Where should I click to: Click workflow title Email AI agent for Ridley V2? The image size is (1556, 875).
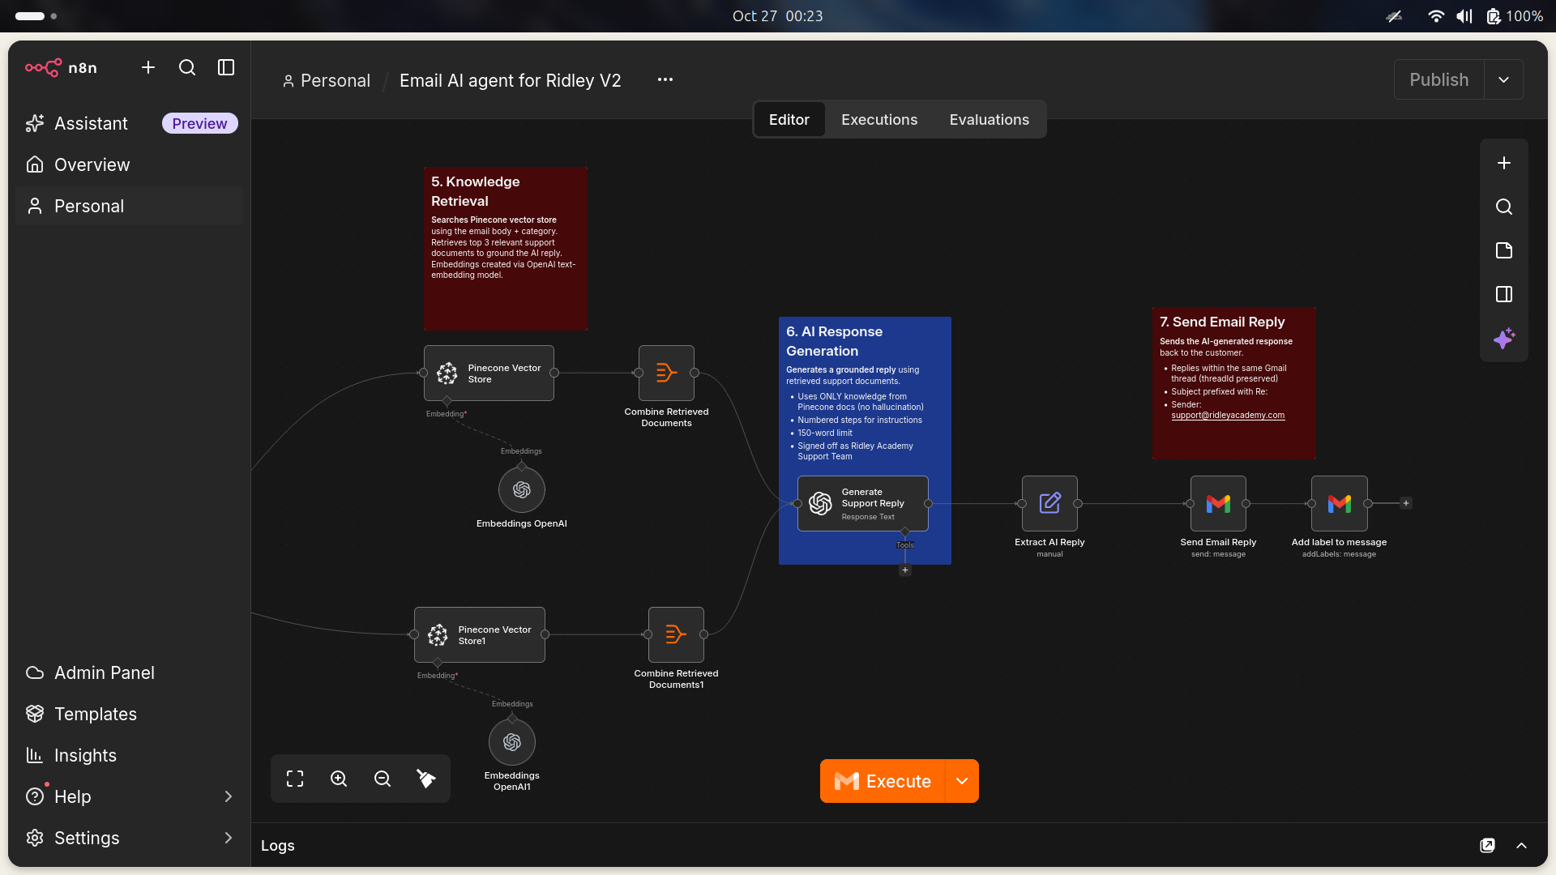510,80
